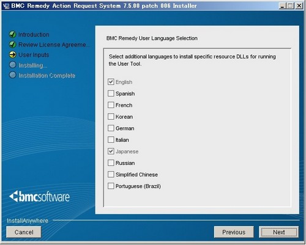Click the User Inputs yellow arrow icon
The height and width of the screenshot is (245, 306).
pos(13,54)
